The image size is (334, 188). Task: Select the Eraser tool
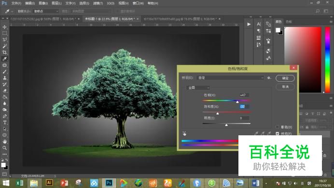tap(4, 91)
